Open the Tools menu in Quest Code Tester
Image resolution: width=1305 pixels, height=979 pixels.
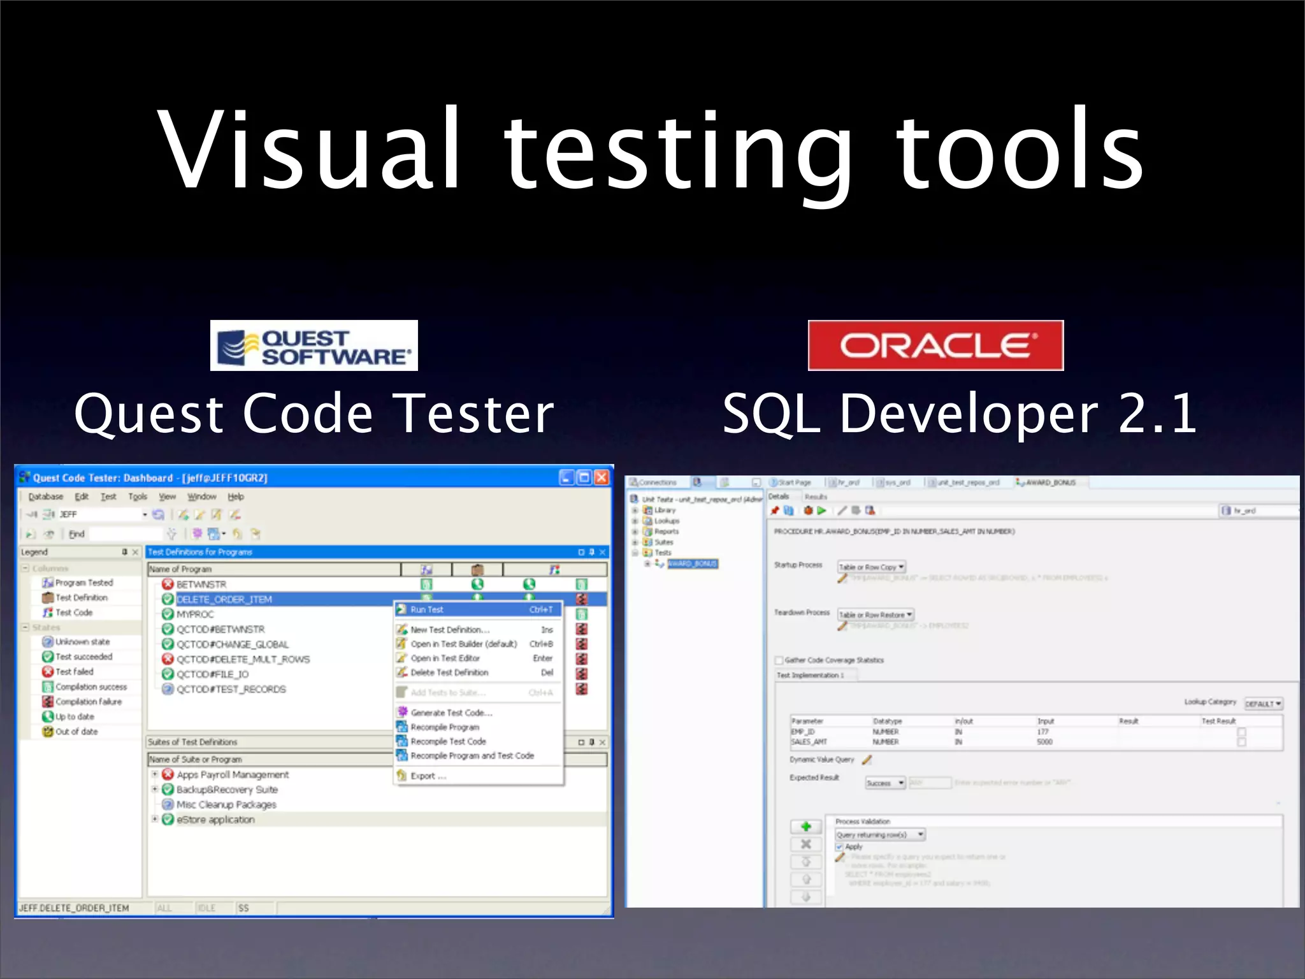pos(138,497)
